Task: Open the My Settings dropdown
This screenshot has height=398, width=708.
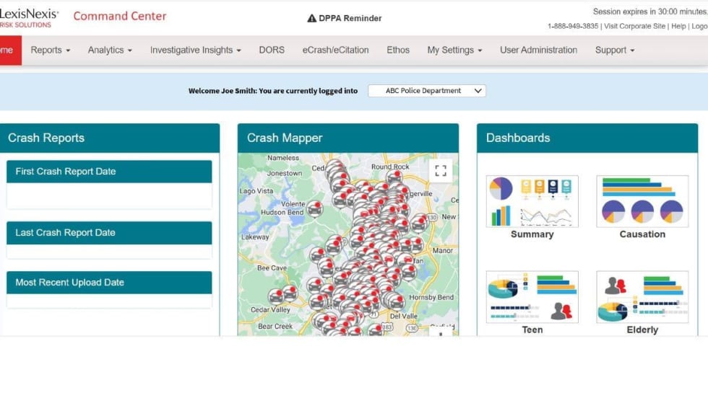Action: tap(454, 50)
